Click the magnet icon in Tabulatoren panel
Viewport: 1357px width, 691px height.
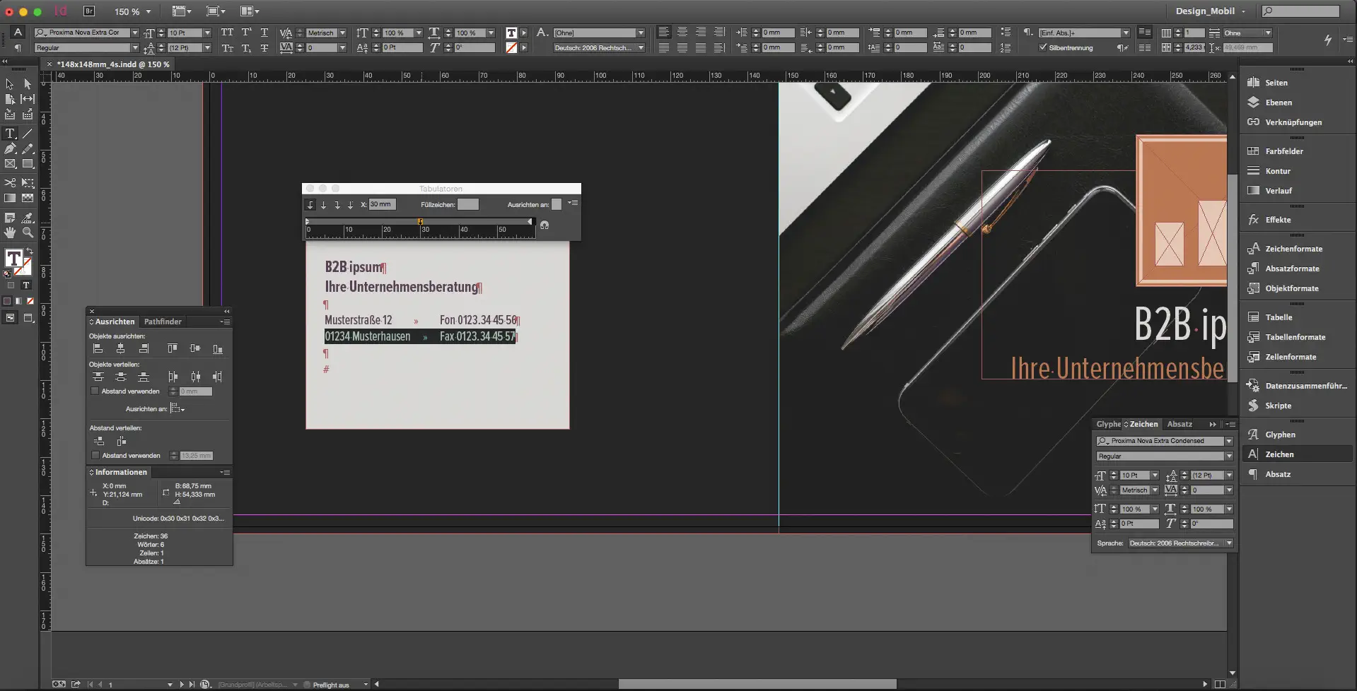[x=544, y=225]
